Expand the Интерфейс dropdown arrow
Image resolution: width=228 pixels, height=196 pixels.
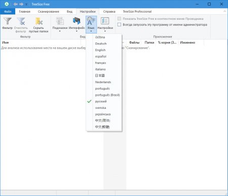[x=77, y=31]
